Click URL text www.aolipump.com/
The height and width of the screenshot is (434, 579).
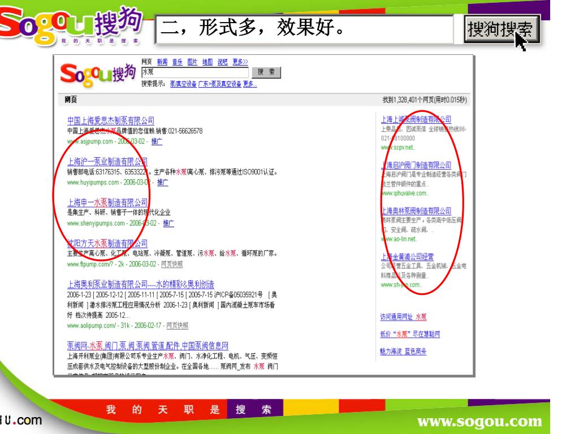[x=92, y=325]
